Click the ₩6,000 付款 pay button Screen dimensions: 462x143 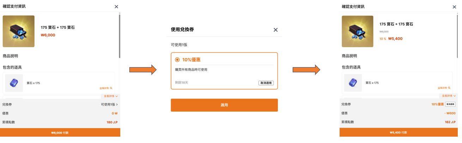(60, 133)
